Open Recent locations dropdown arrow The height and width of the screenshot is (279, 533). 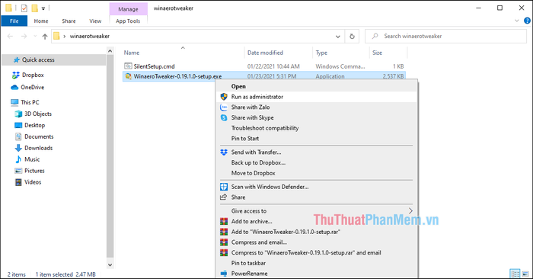(35, 37)
